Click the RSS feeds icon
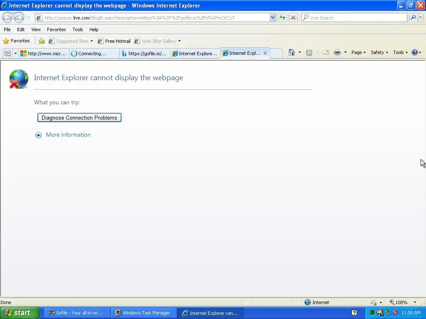Image resolution: width=426 pixels, height=319 pixels. coord(309,53)
